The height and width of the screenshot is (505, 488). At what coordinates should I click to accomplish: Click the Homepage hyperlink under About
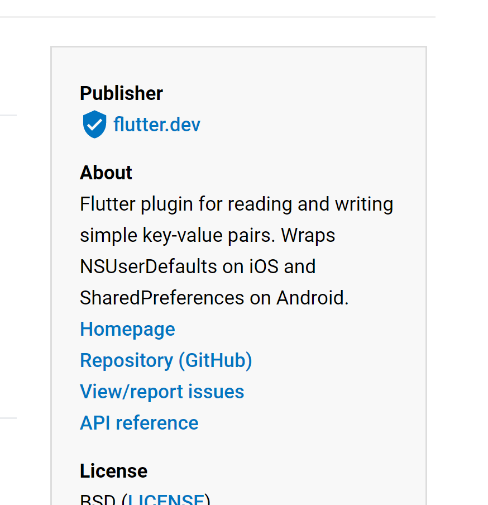click(x=127, y=328)
